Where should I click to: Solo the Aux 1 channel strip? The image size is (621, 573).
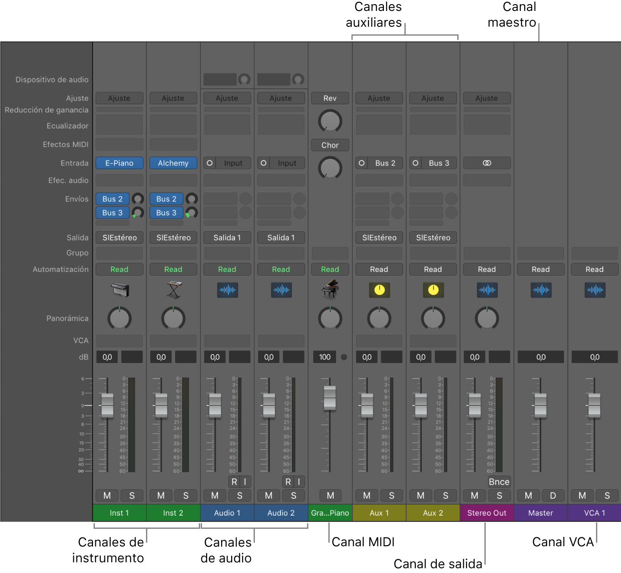(392, 496)
